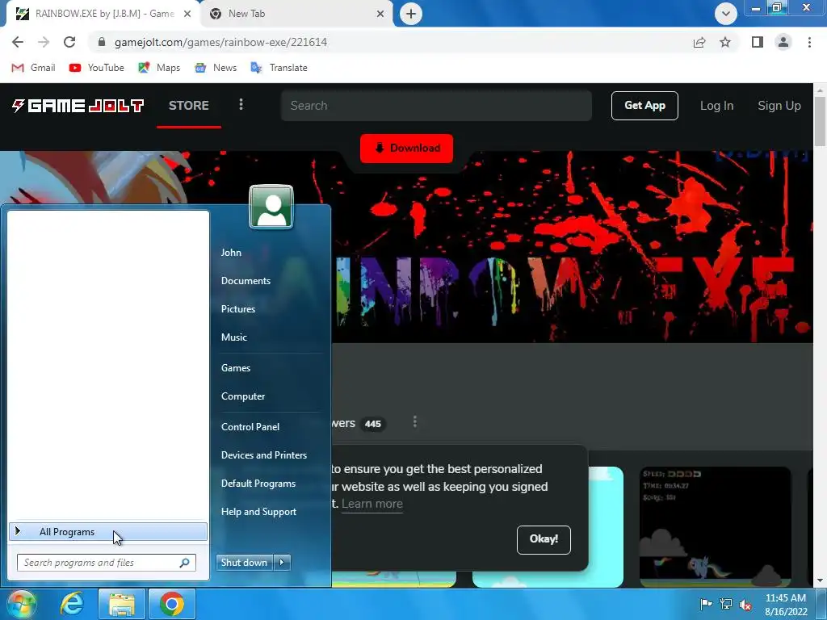Open Control Panel from Start menu
Image resolution: width=827 pixels, height=620 pixels.
click(x=250, y=427)
